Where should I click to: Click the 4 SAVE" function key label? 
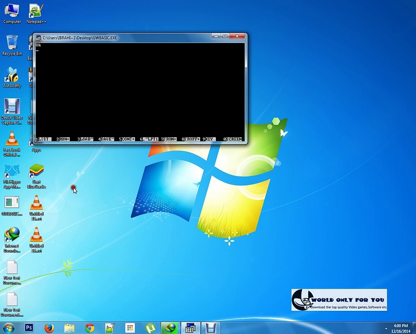[x=106, y=139]
